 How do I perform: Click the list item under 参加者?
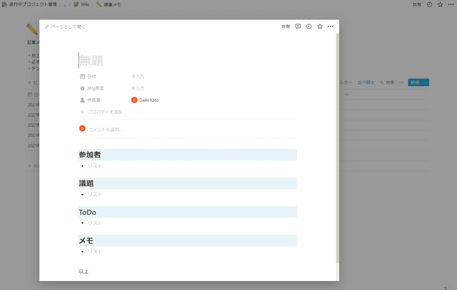point(95,166)
